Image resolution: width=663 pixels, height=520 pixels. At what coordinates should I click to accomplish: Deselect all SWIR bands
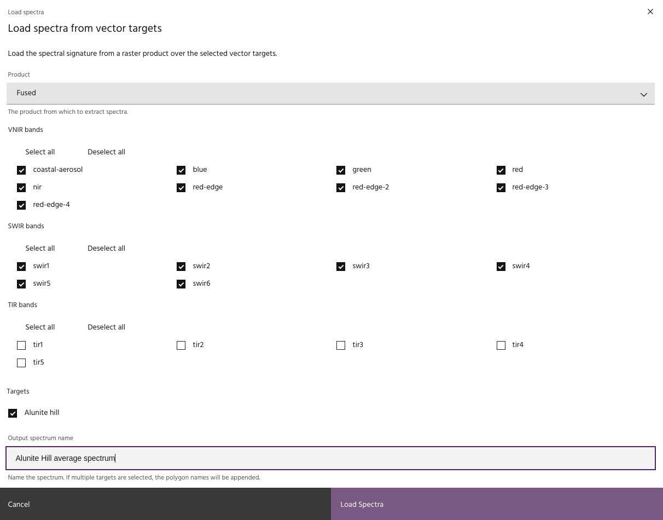(x=106, y=249)
